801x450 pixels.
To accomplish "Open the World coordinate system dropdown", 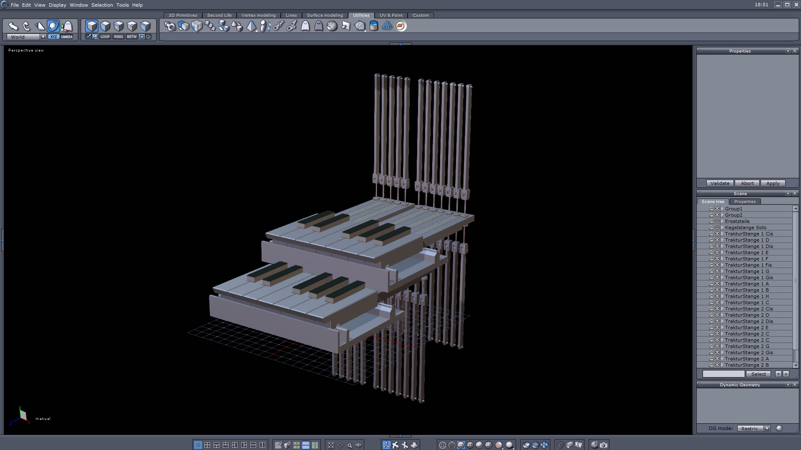I will point(43,37).
